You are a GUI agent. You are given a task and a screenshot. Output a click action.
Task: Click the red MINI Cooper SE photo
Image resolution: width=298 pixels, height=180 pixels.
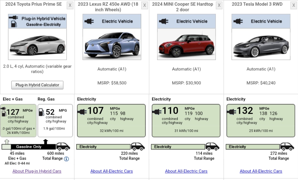click(186, 45)
